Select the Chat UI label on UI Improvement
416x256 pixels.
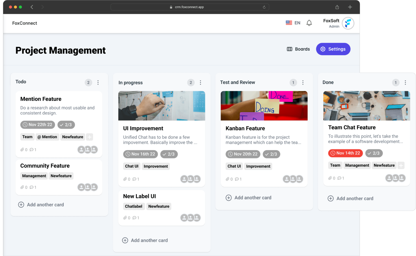132,166
